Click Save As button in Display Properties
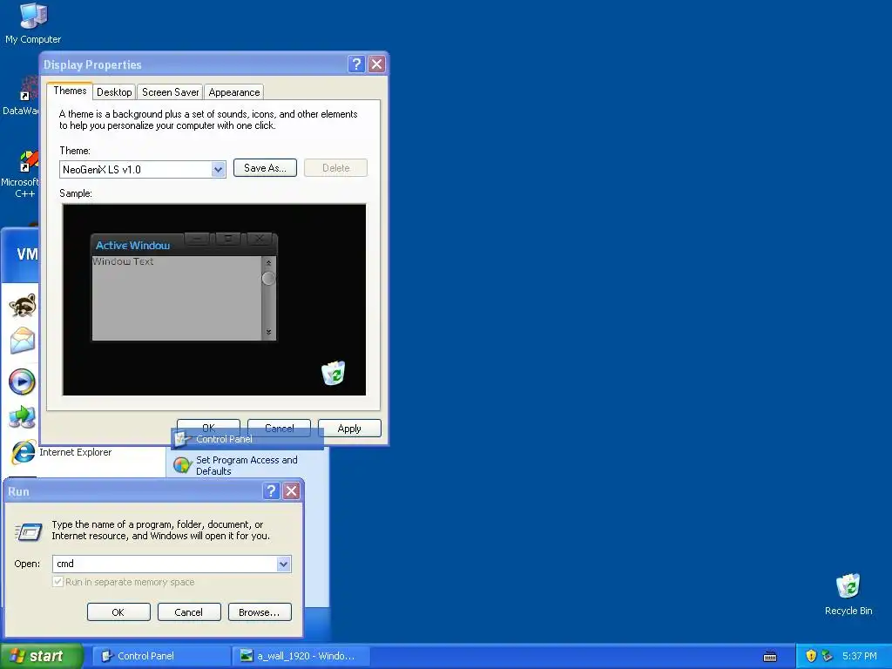The height and width of the screenshot is (669, 892). click(265, 168)
